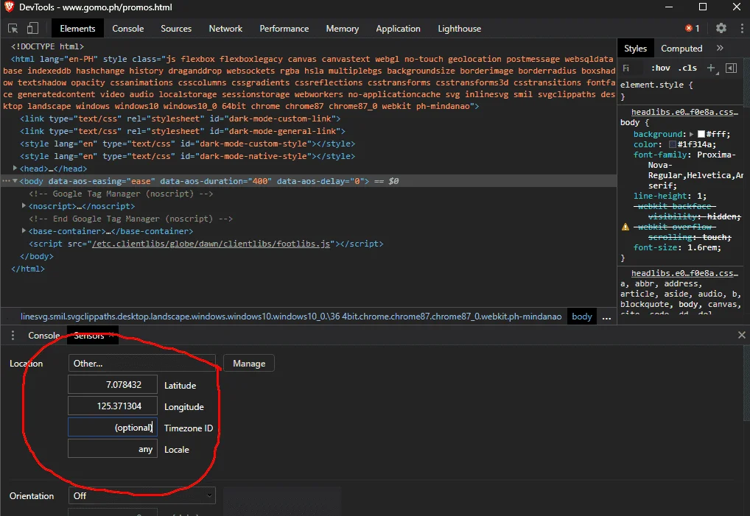This screenshot has height=516, width=750.
Task: Collapse the body element node
Action: tap(15, 181)
